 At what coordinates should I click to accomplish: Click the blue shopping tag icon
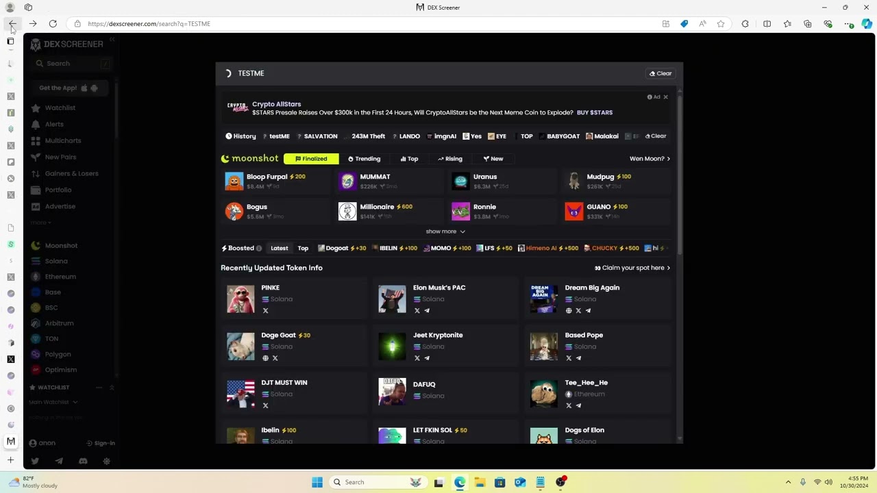coord(684,24)
